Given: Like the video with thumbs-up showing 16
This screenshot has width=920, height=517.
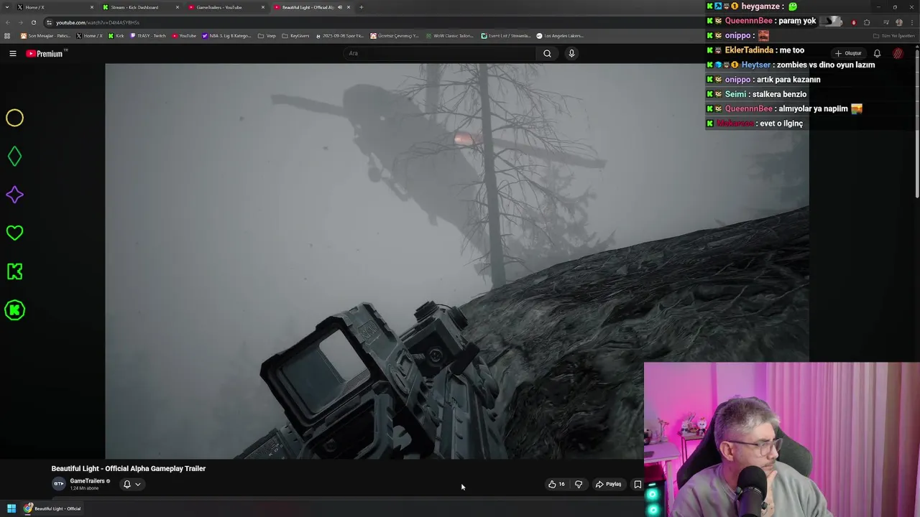Looking at the screenshot, I should coord(556,484).
